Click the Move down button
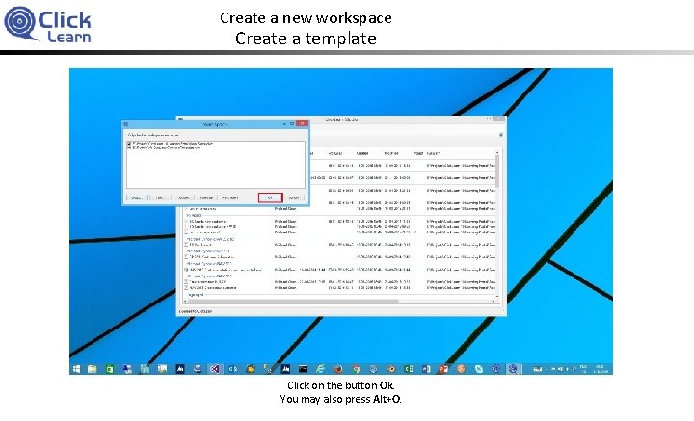 (230, 197)
